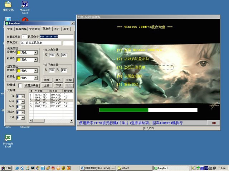The image size is (229, 171).
Task: Switch to the 屏幕布局 tab
Action: [x=21, y=29]
